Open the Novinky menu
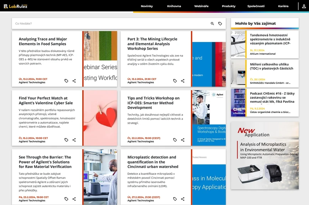This screenshot has height=205, width=309. [147, 6]
